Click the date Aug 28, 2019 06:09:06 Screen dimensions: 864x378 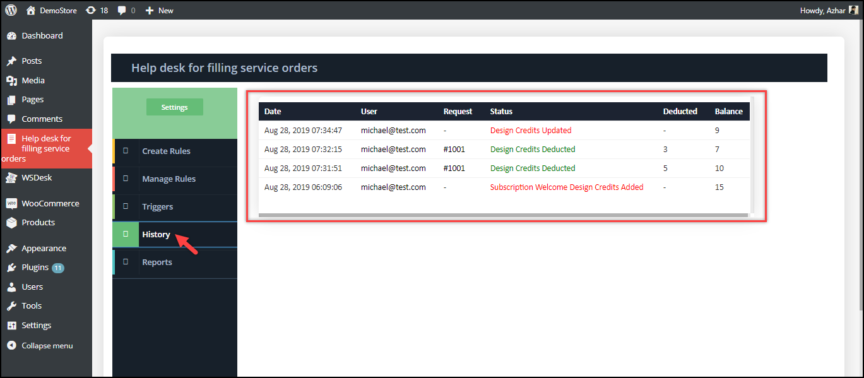click(304, 187)
